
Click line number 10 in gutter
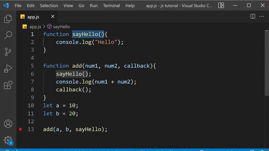coord(31,105)
